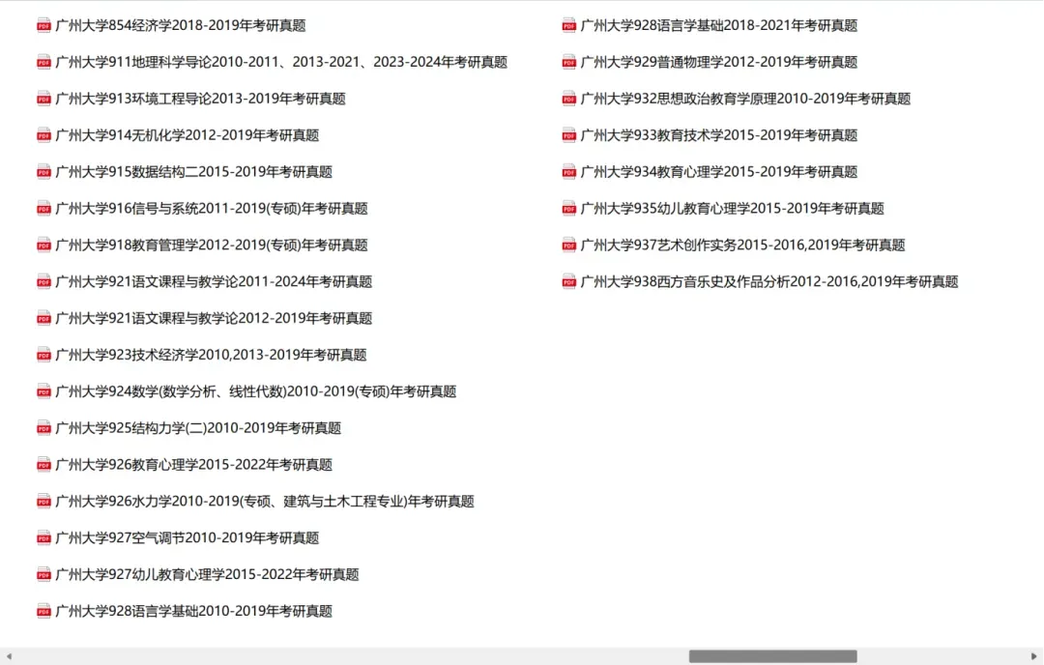Click PDF icon next to 924数学 file

[43, 392]
